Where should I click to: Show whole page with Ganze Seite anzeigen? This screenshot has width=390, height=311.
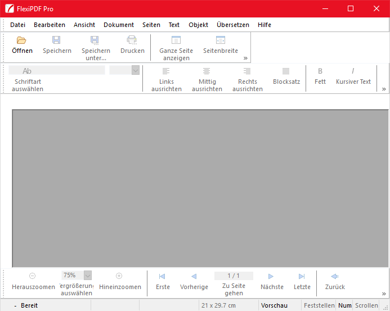pyautogui.click(x=176, y=40)
